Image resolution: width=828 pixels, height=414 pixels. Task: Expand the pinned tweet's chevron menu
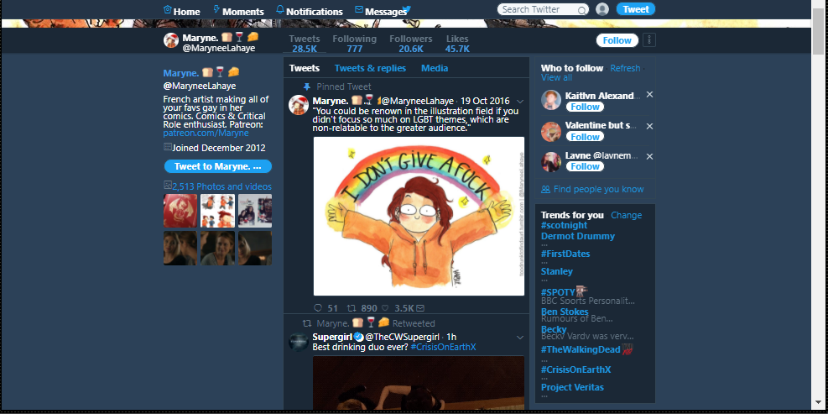click(520, 101)
